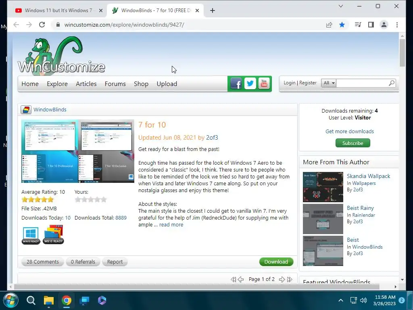Open the media controls icon in Chrome toolbar
The image size is (413, 310).
tap(358, 25)
